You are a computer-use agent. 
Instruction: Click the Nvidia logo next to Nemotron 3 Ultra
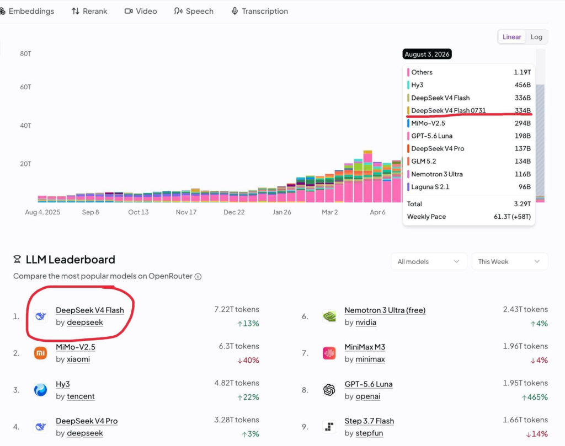329,316
